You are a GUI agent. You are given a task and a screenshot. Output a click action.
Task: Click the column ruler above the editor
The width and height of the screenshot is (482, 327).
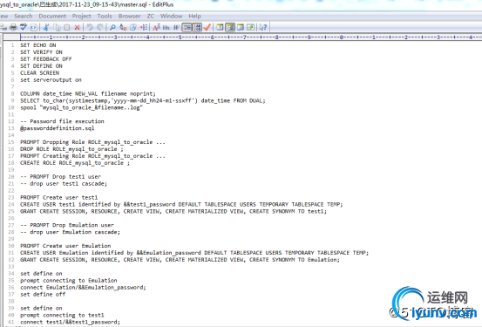(x=250, y=37)
